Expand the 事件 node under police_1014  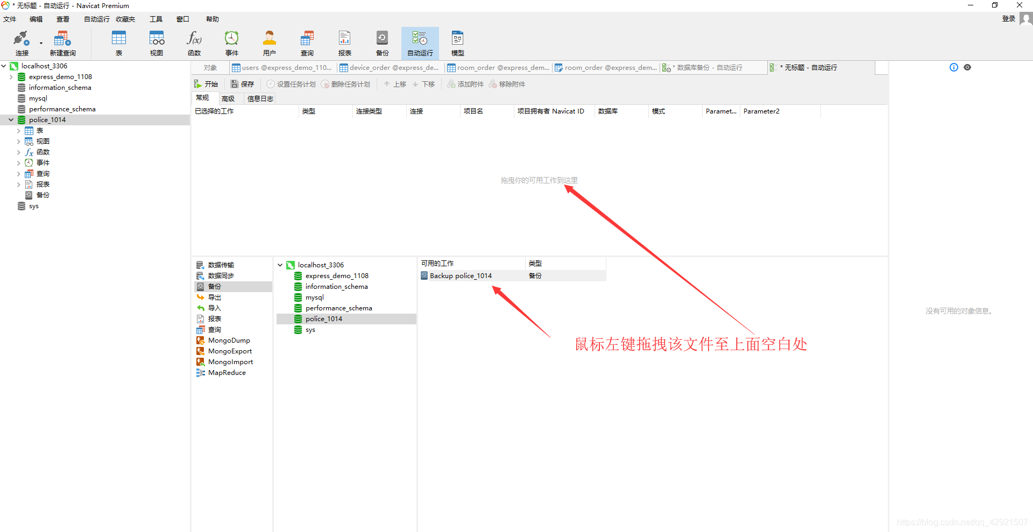[18, 163]
